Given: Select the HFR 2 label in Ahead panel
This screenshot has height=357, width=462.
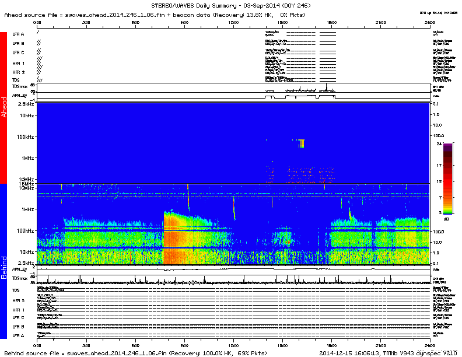Looking at the screenshot, I should click(18, 72).
